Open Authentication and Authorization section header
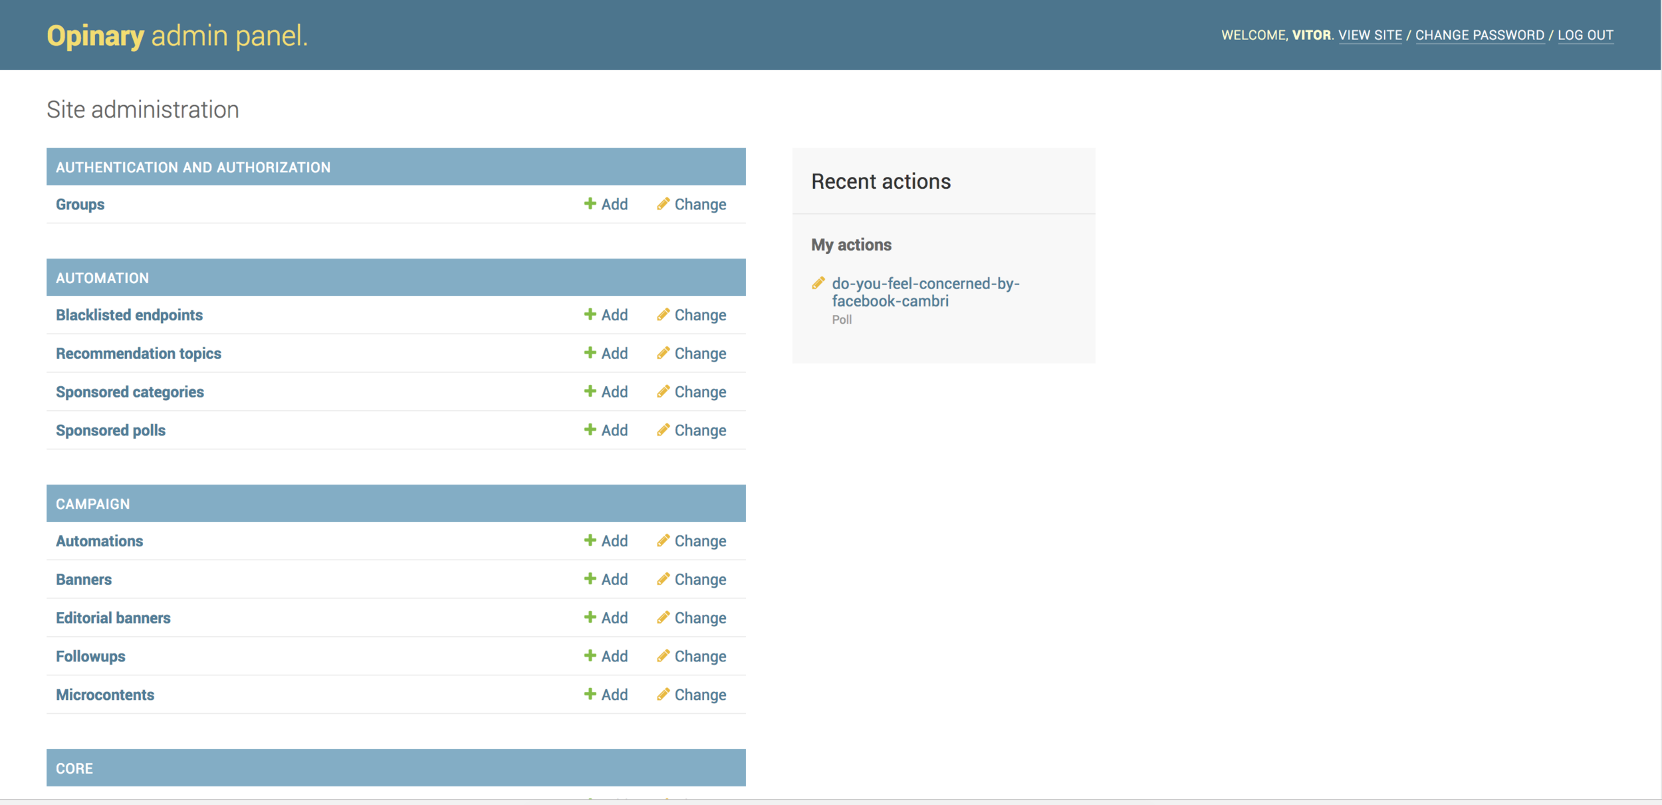The width and height of the screenshot is (1662, 805). (193, 168)
